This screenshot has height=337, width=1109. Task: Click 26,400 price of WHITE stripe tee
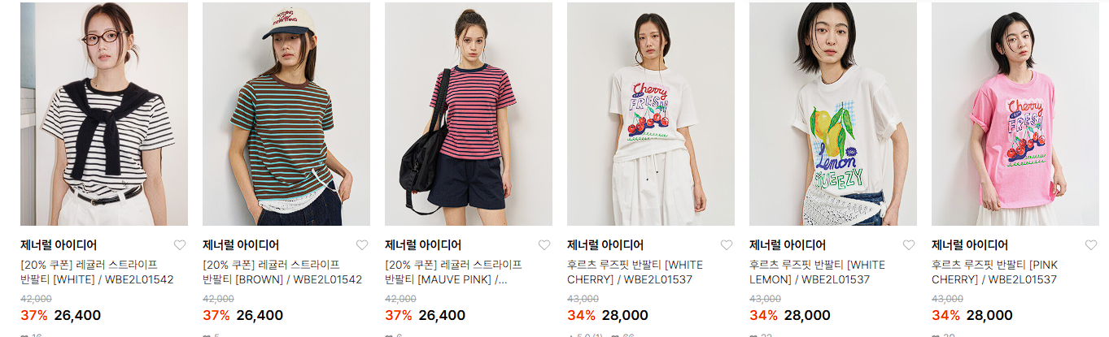point(77,315)
